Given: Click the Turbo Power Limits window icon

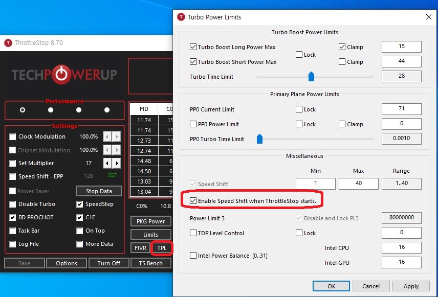Looking at the screenshot, I should coord(181,17).
